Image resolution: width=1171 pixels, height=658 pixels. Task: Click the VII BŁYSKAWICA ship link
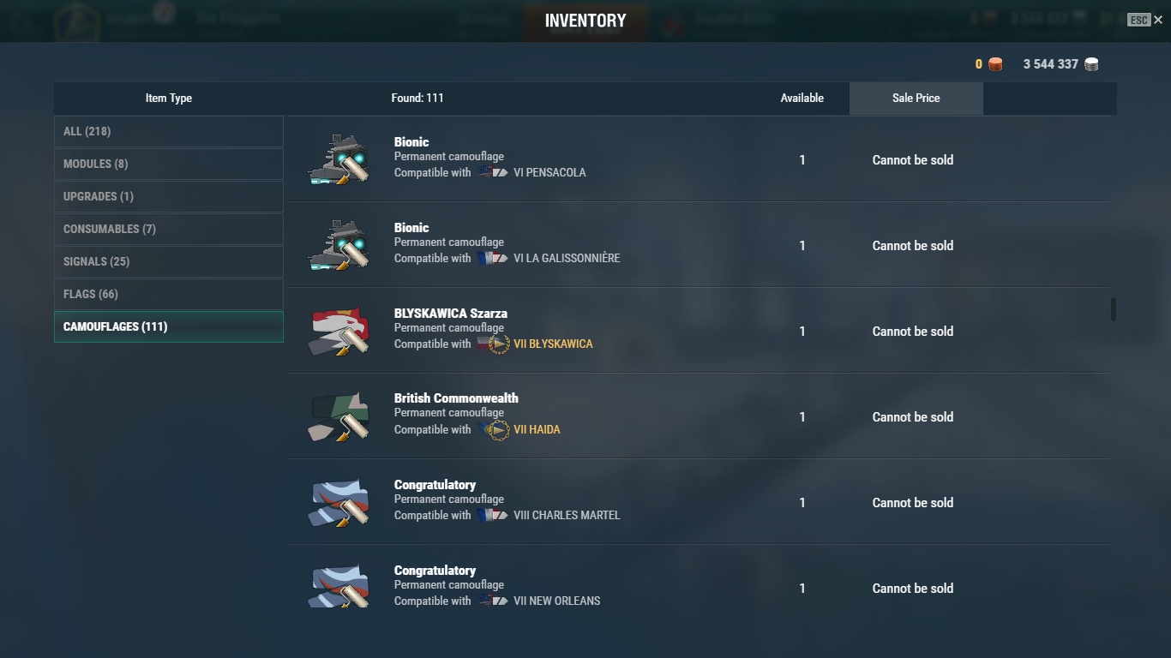[x=553, y=344]
